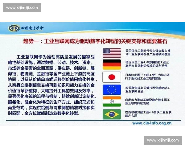This screenshot has height=148, width=185.
Task: Select the caption starting 欧盟聚焦核心关键技术
Action: (148, 90)
